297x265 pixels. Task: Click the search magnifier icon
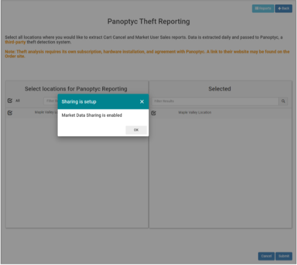[283, 101]
